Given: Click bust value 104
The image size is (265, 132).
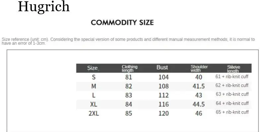Looking at the screenshot, I should click(x=164, y=77).
